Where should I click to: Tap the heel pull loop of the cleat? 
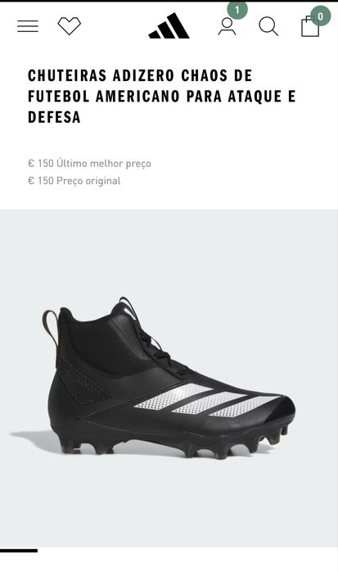pyautogui.click(x=51, y=327)
